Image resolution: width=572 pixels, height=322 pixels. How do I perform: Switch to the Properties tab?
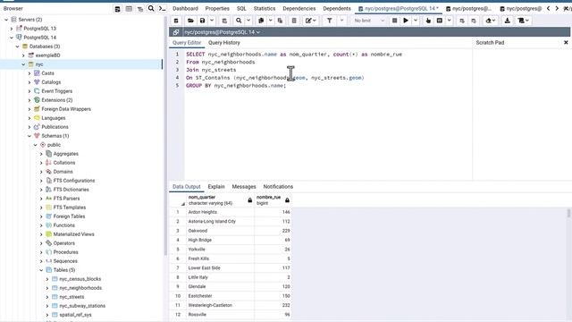point(217,8)
